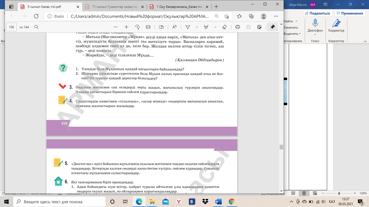Click the zoom magnifier in the address bar
Screen dimensions: 369x207
[216, 16]
